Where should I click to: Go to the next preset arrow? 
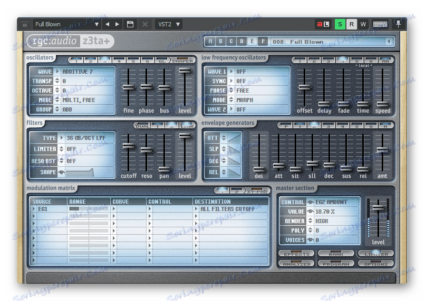click(x=116, y=24)
